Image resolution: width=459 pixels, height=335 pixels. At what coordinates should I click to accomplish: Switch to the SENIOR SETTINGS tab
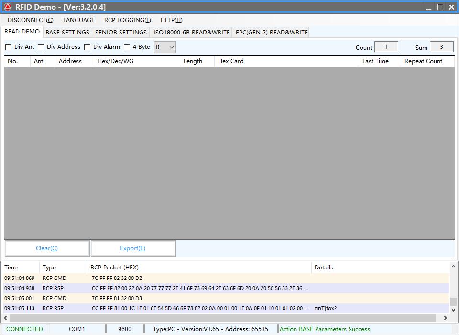[x=121, y=33]
